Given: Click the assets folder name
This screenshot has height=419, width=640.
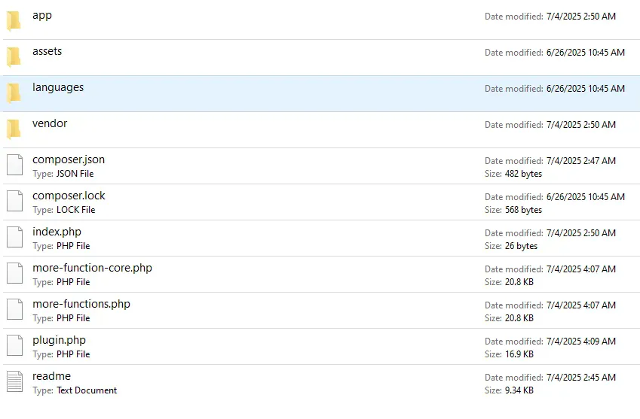Looking at the screenshot, I should pos(47,51).
